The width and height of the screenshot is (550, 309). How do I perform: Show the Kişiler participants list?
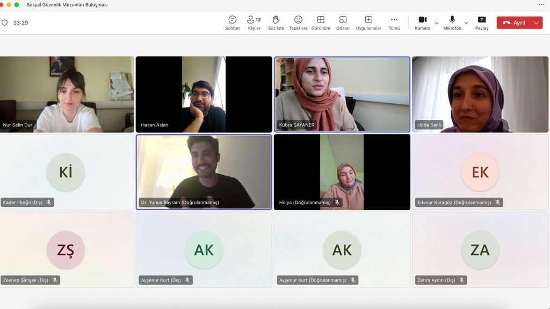point(254,23)
